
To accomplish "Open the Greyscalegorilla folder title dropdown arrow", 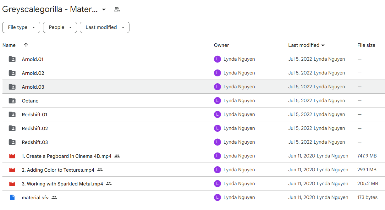I will pos(104,9).
